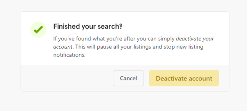The width and height of the screenshot is (247, 111).
Task: Click the word "This" starting the second sentence
Action: pyautogui.click(x=80, y=47)
